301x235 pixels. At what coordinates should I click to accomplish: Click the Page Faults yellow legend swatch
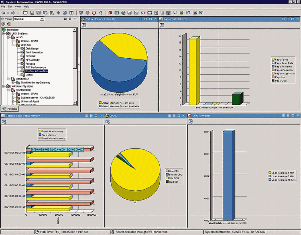[273, 59]
